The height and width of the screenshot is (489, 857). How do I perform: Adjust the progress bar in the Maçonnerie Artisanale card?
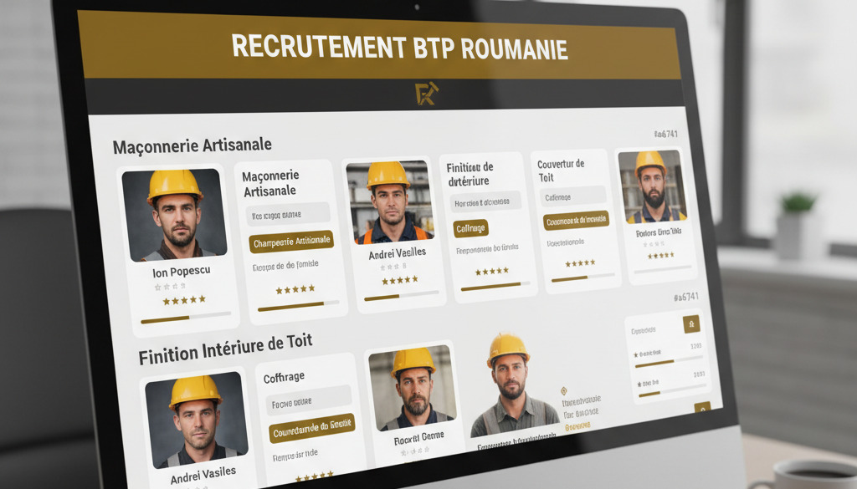299,306
